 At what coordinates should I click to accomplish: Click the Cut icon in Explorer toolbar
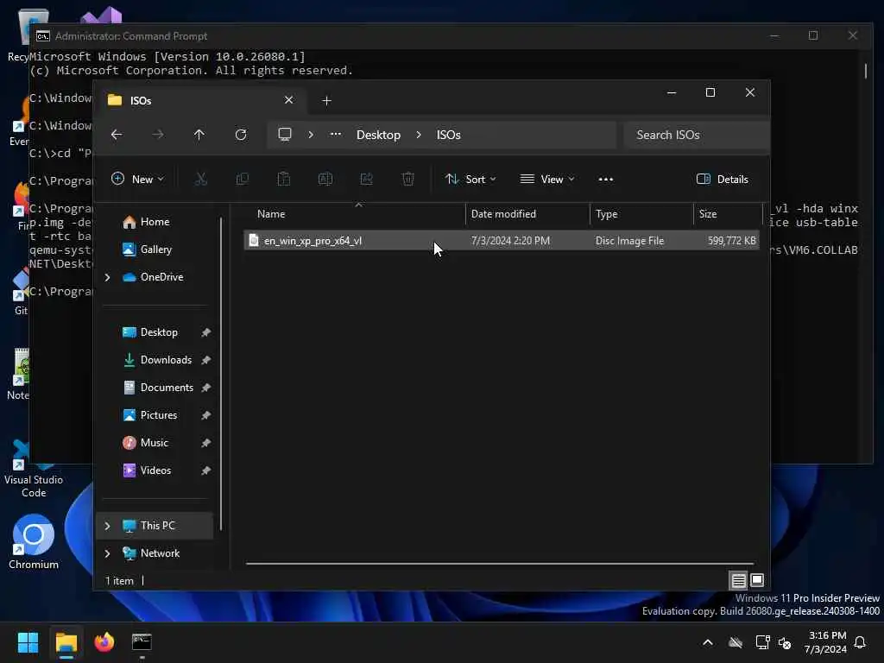pos(200,180)
